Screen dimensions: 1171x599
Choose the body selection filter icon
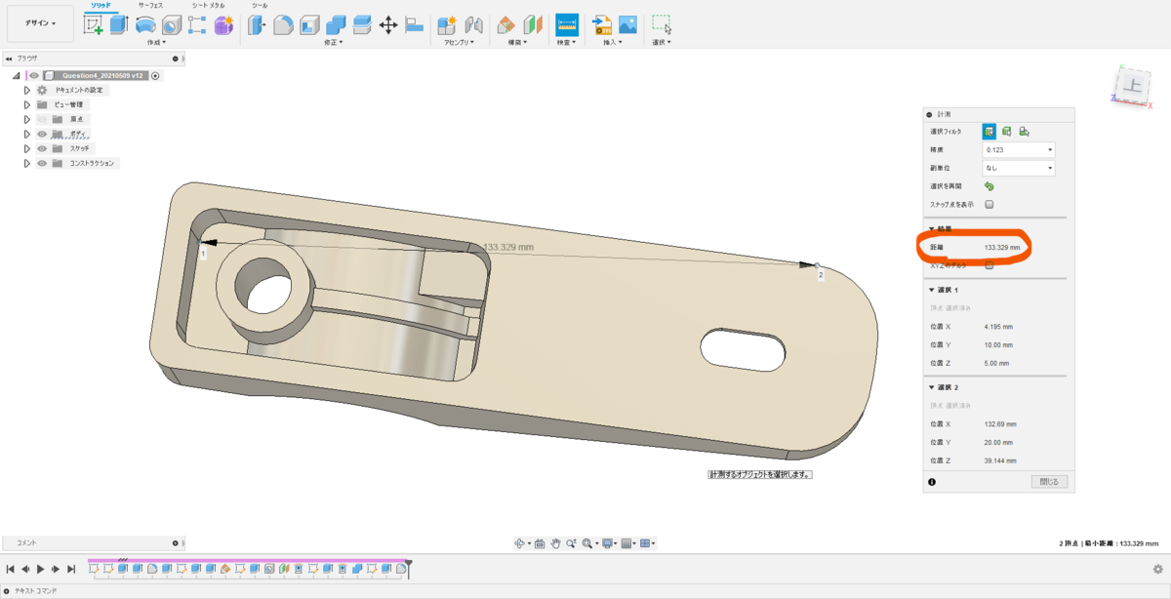point(1006,131)
